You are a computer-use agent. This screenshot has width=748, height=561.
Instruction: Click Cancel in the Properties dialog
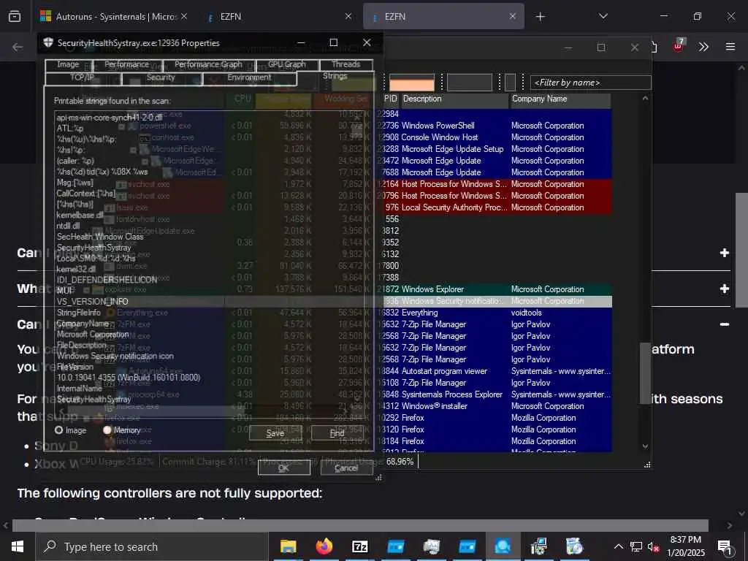[346, 468]
